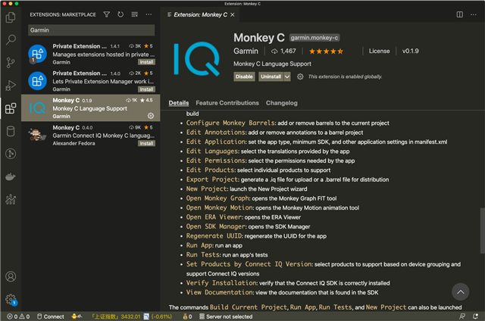Split the editor to the right

pos(460,14)
